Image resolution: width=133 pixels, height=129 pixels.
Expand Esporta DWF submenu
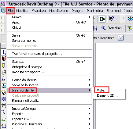coord(50,119)
